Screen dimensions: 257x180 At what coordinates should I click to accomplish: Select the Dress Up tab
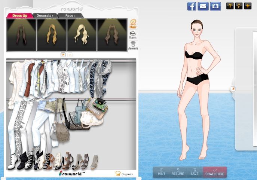pos(20,16)
